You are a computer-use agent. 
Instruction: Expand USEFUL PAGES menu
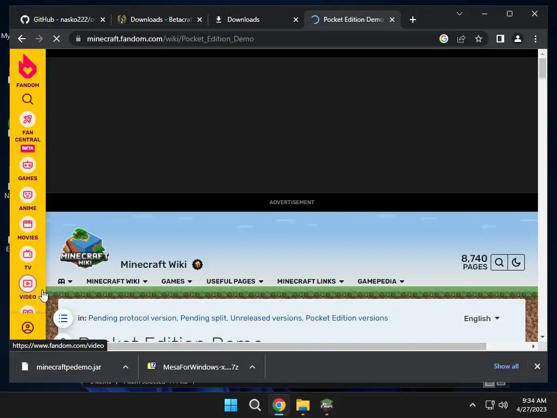235,281
